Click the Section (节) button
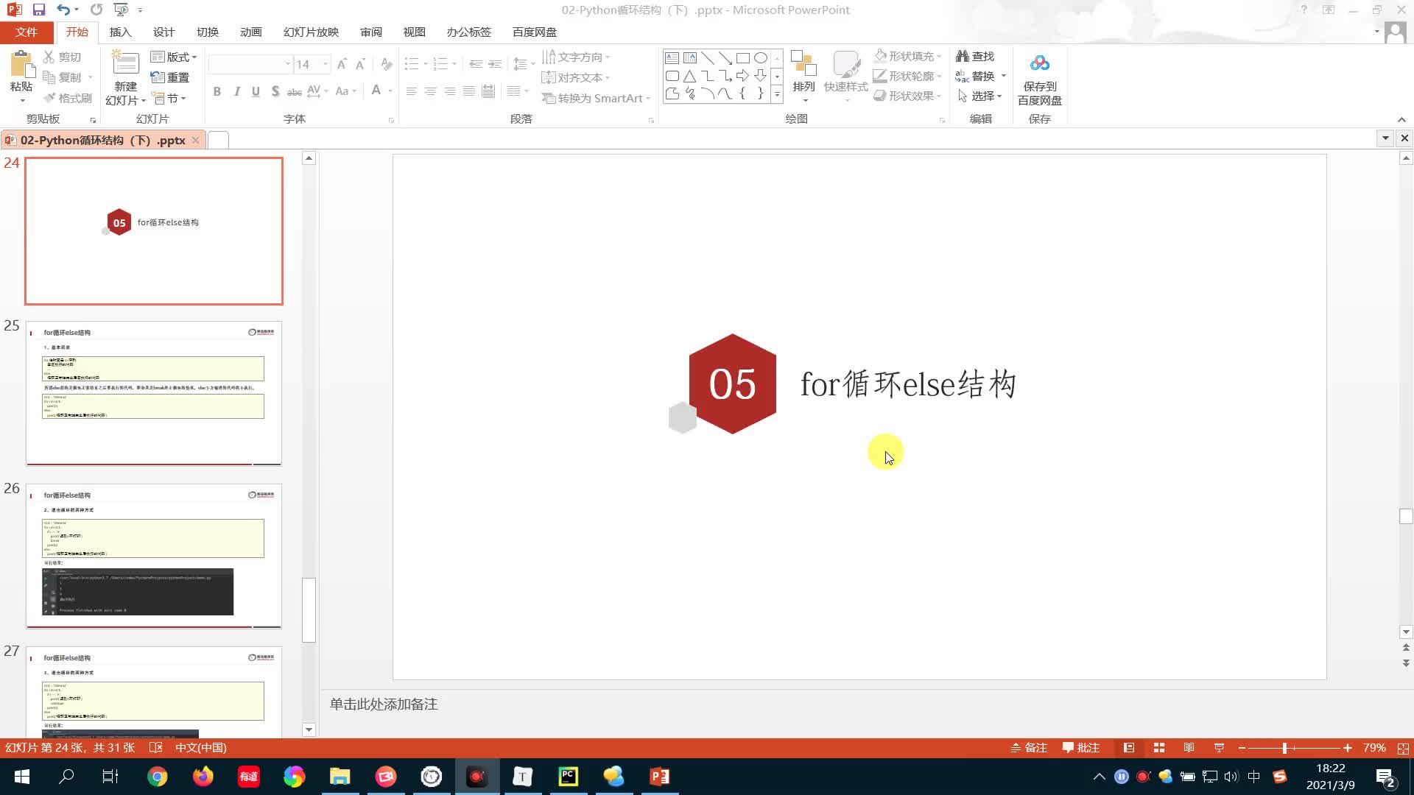Image resolution: width=1414 pixels, height=795 pixels. [169, 98]
